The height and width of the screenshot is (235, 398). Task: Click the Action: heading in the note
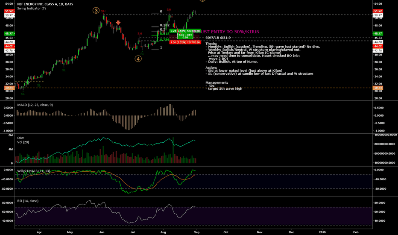point(211,68)
